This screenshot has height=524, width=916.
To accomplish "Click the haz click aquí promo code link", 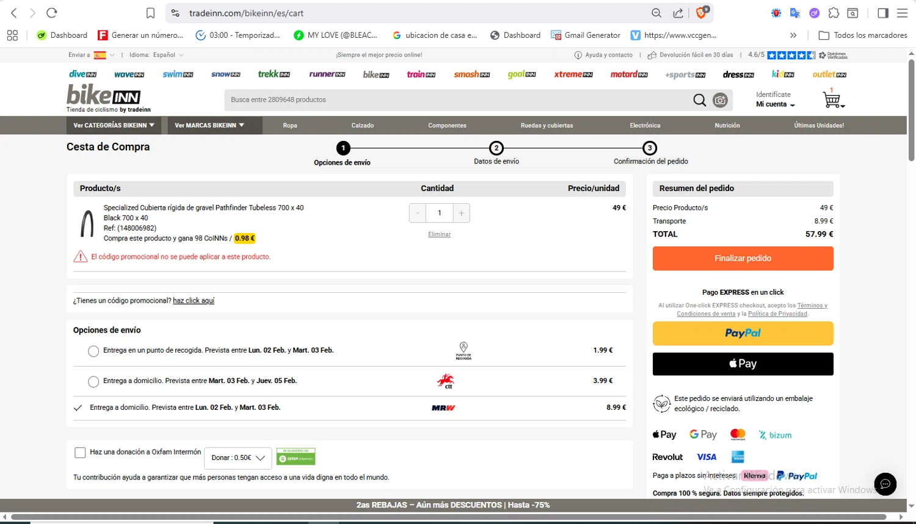I will (x=194, y=301).
